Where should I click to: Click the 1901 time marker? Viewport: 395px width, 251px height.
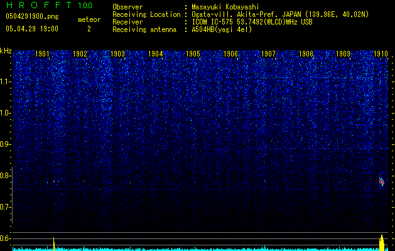click(x=42, y=53)
